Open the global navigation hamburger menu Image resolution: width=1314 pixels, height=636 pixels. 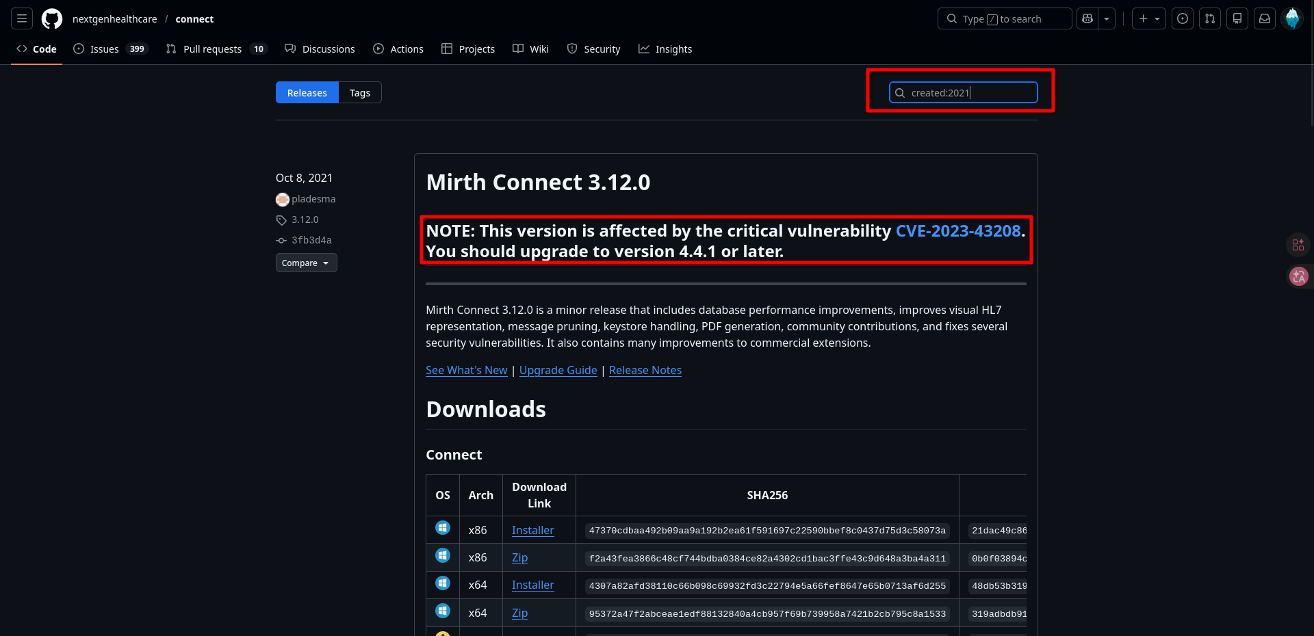(22, 18)
